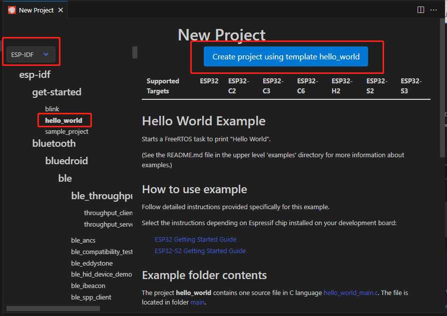Screen dimensions: 447x316
Task: Select the ble_ibeacon example
Action: point(88,286)
